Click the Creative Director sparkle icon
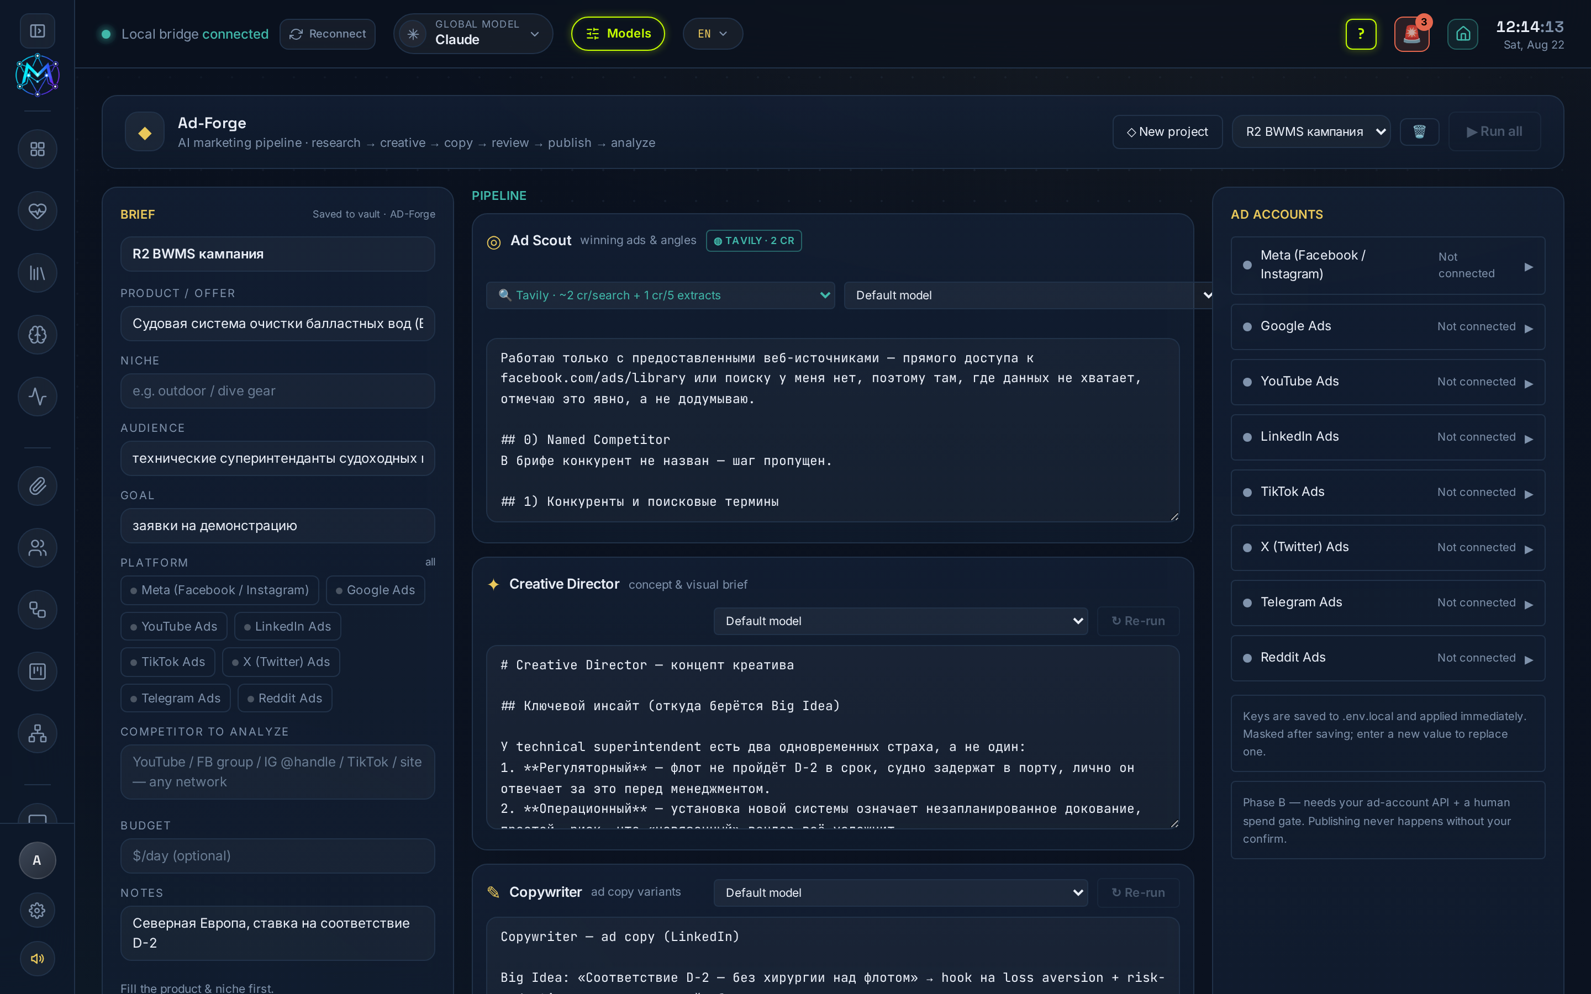The image size is (1591, 994). point(493,584)
